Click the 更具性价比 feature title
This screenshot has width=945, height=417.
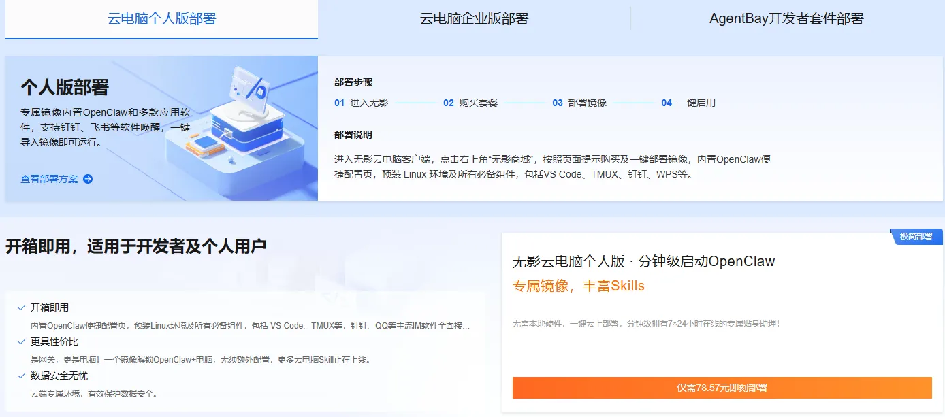click(54, 341)
